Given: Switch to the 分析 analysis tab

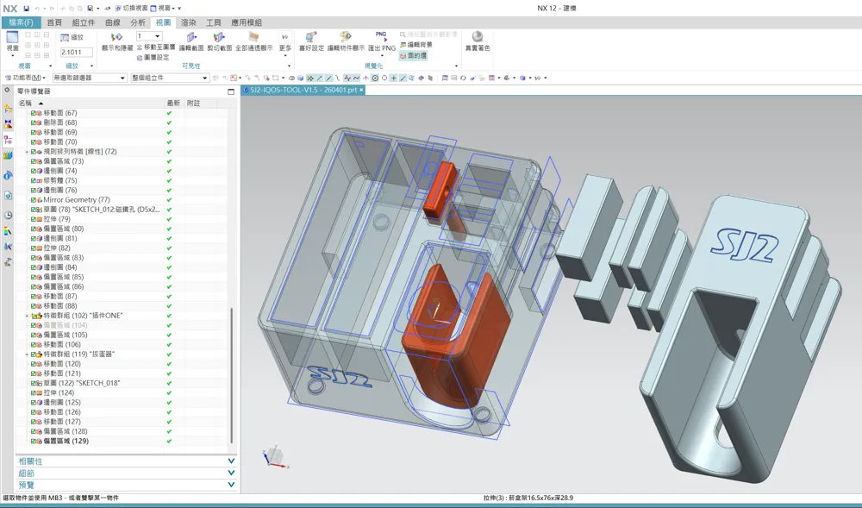Looking at the screenshot, I should click(x=138, y=22).
